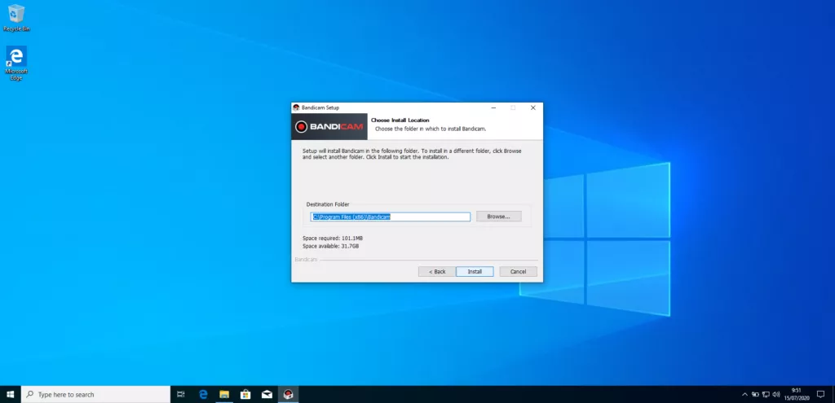Viewport: 835px width, 403px height.
Task: Launch Edge from the taskbar
Action: 203,394
